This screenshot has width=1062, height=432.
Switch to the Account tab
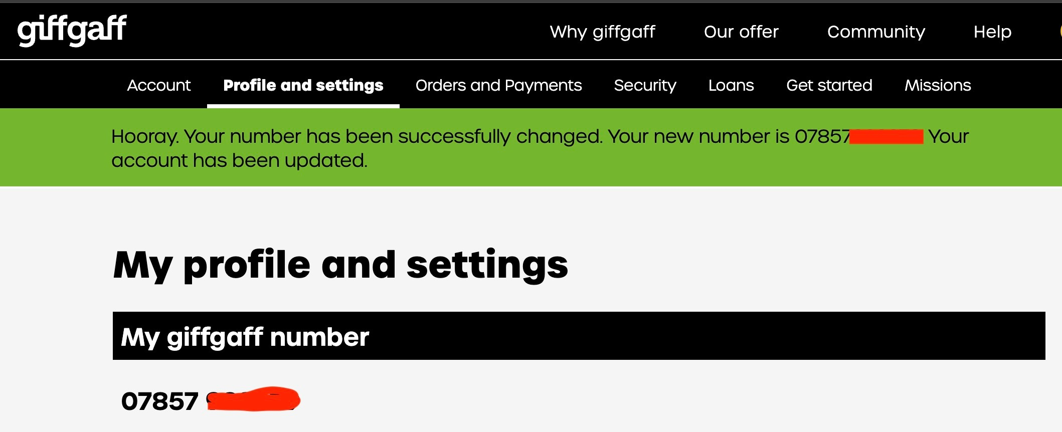coord(158,85)
